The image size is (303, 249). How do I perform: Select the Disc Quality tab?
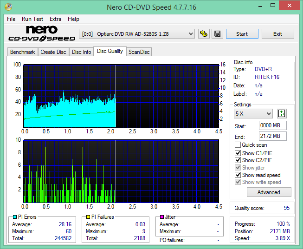click(110, 51)
